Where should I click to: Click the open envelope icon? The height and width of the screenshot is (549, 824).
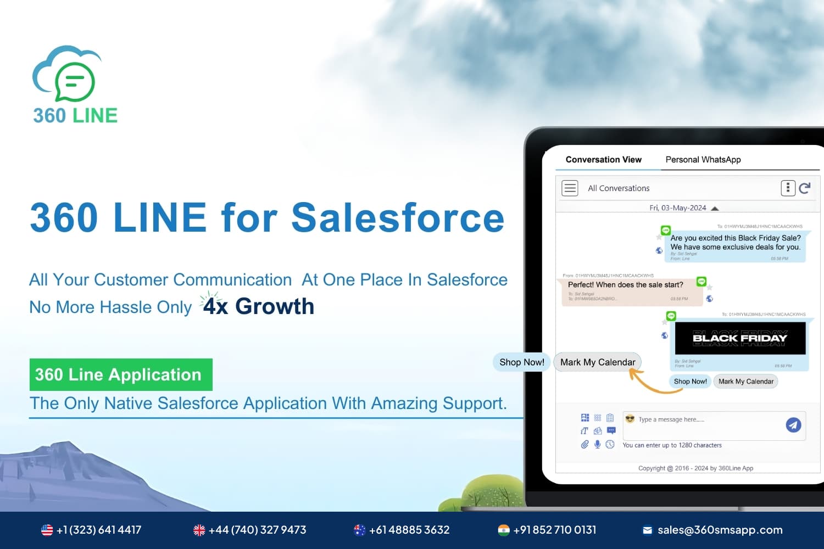coord(598,431)
